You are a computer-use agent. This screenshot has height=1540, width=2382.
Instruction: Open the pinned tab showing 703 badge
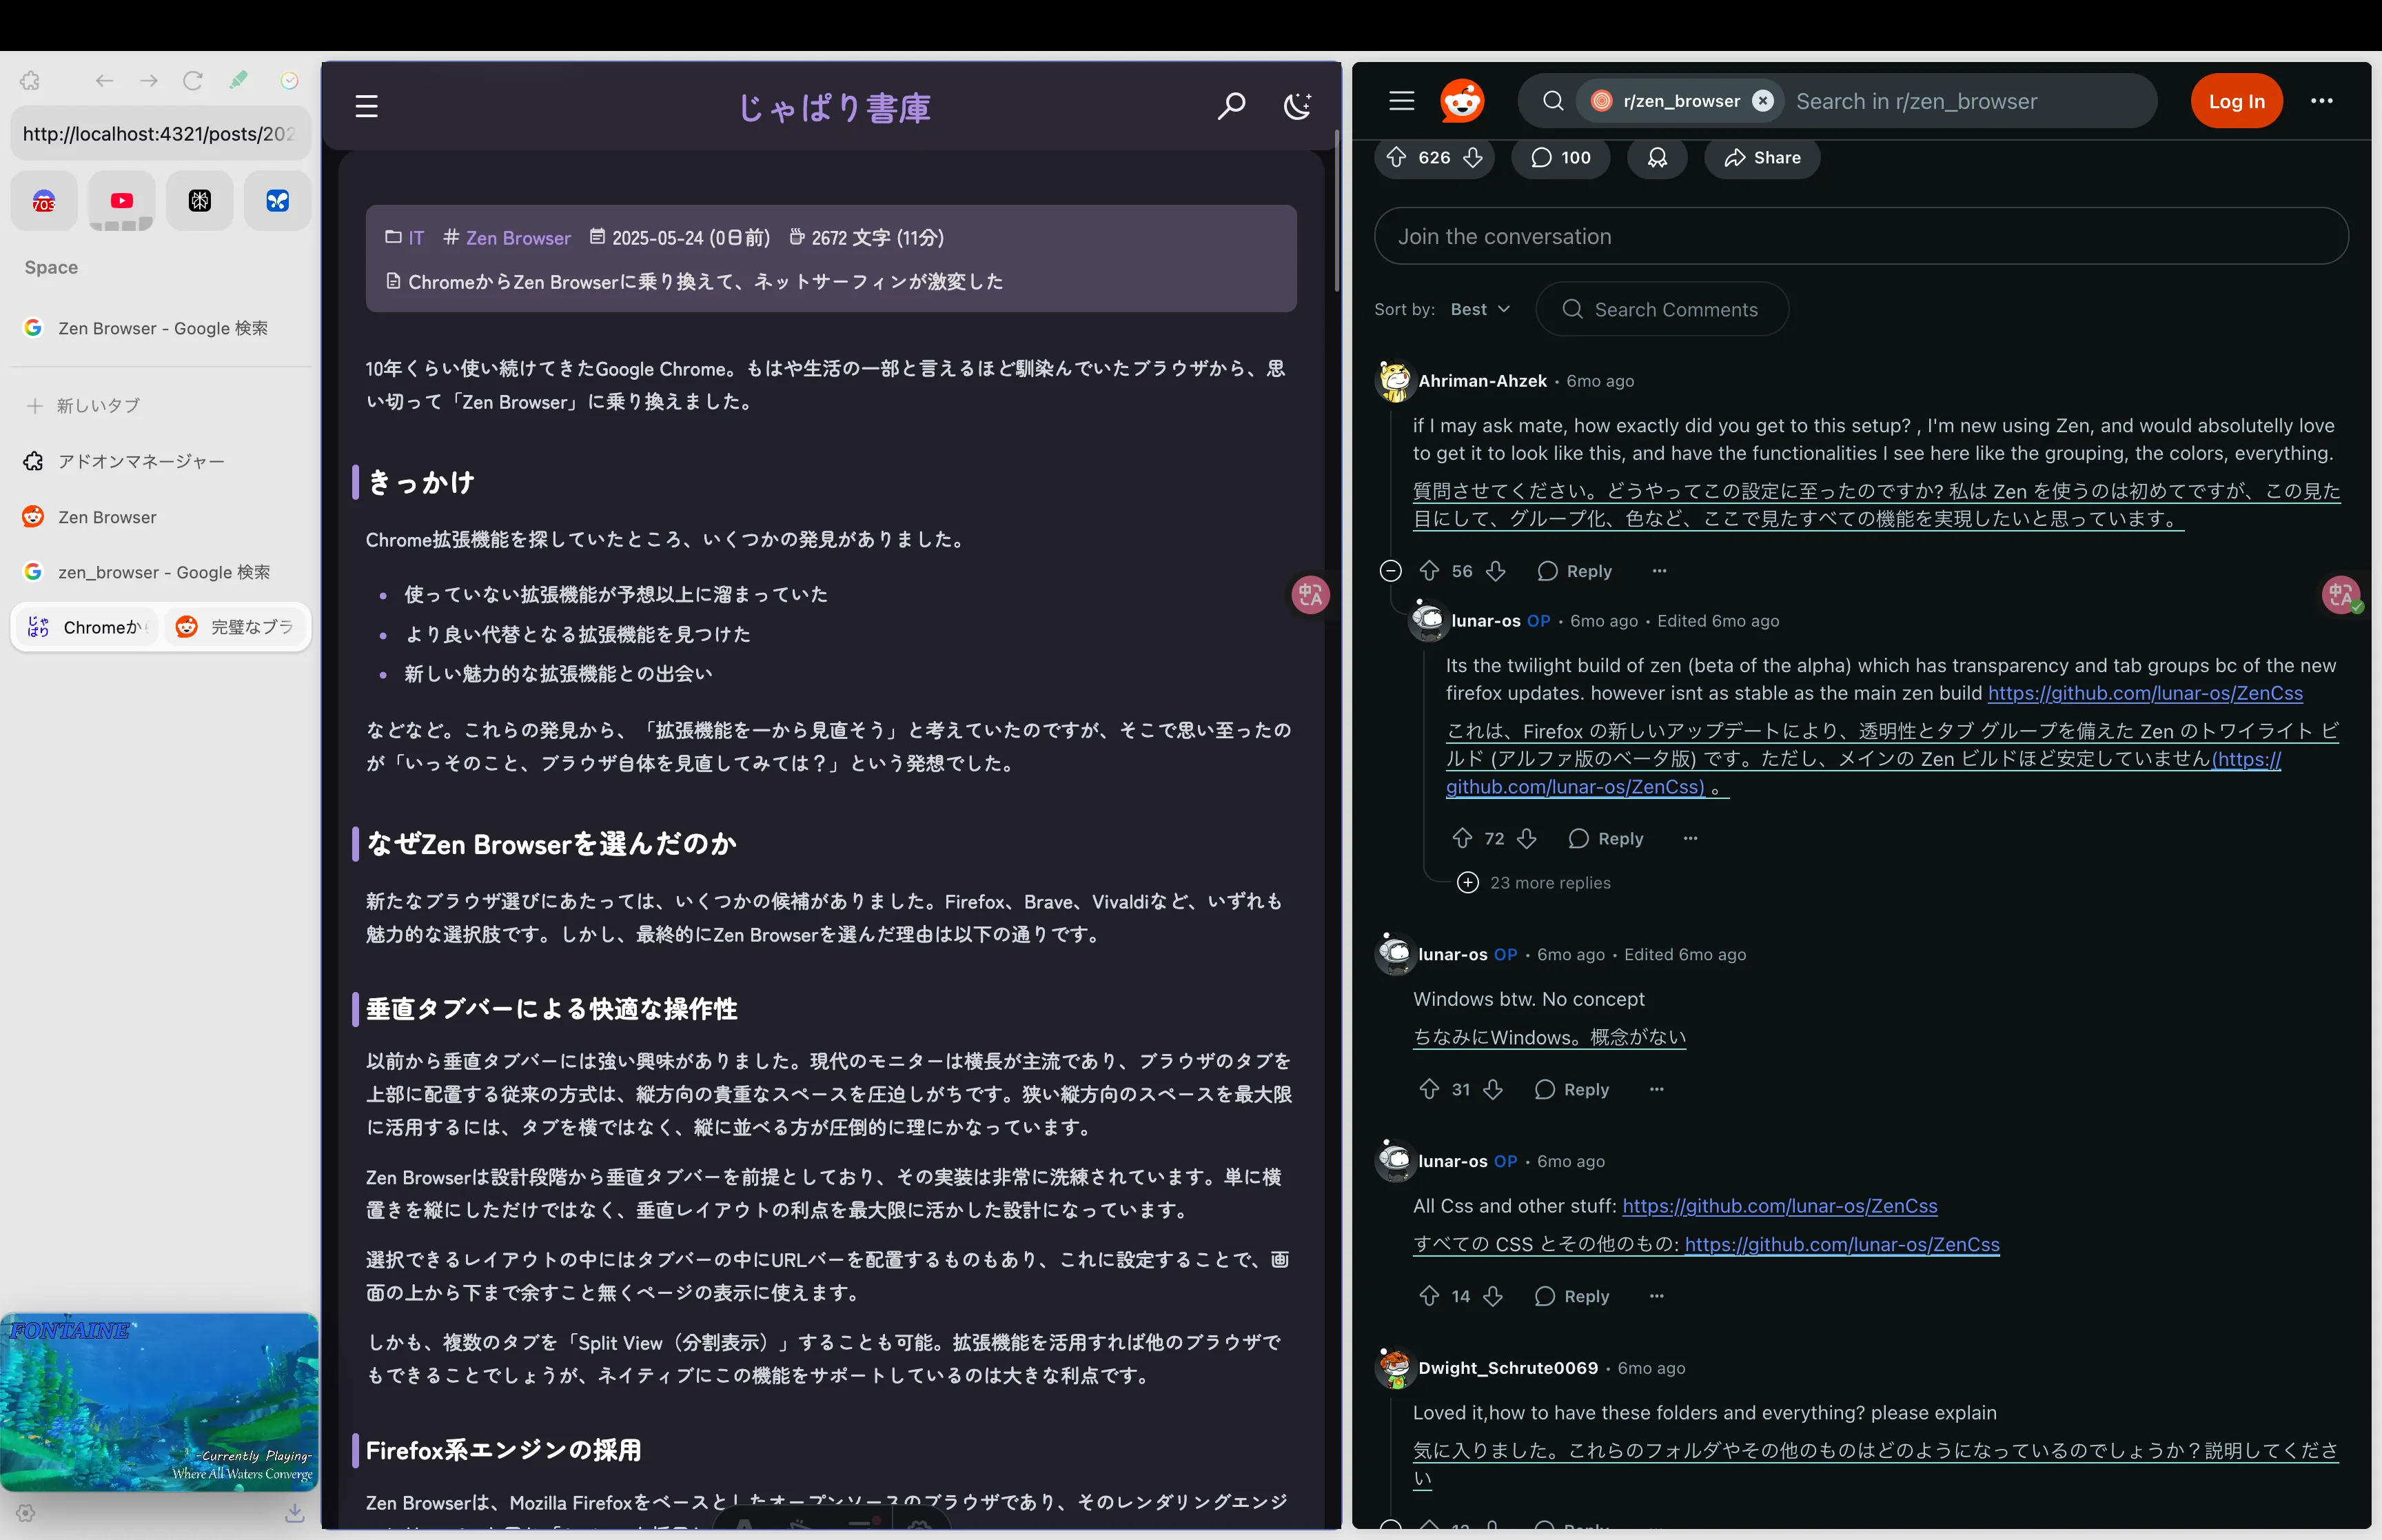pos(44,201)
